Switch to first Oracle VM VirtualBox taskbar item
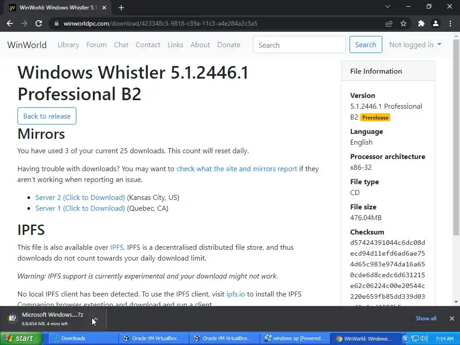The width and height of the screenshot is (460, 345). pos(154,338)
